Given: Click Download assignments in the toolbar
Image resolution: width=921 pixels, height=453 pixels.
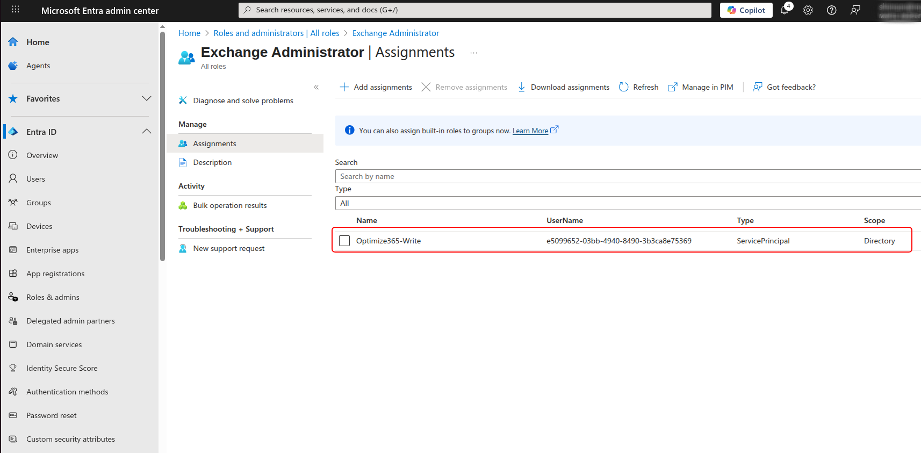Looking at the screenshot, I should pyautogui.click(x=563, y=87).
